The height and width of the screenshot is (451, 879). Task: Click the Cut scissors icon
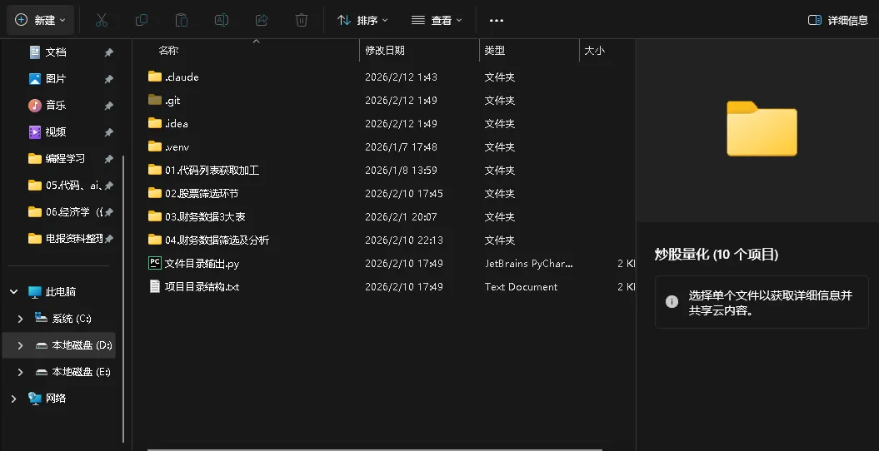click(x=102, y=20)
